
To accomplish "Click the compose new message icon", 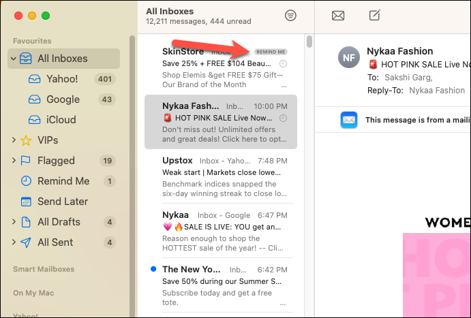I will (375, 15).
